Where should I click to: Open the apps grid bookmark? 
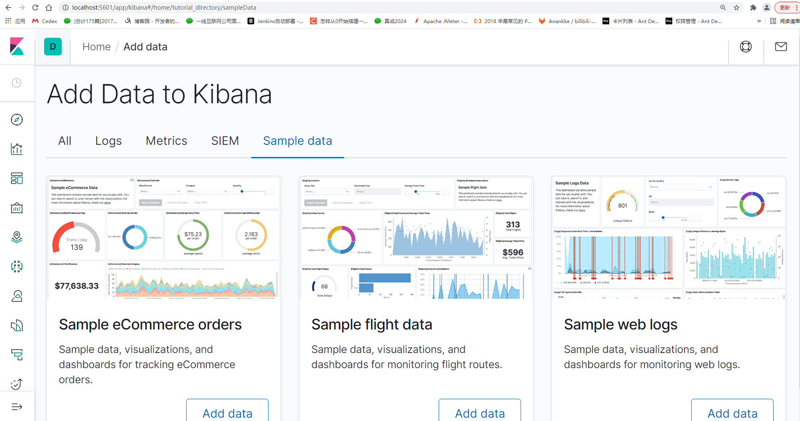(15, 21)
